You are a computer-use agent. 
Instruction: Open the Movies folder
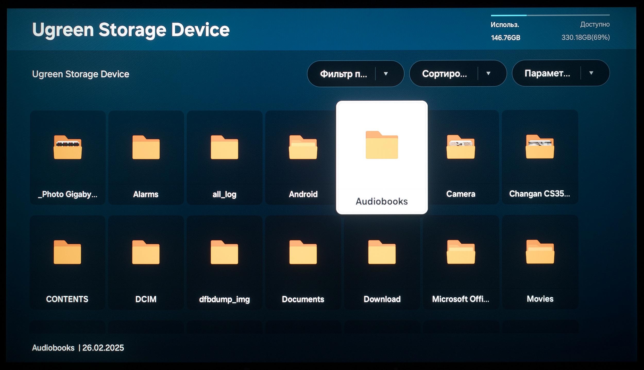540,262
